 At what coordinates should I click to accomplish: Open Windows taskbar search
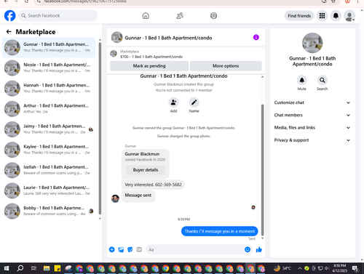point(20,268)
